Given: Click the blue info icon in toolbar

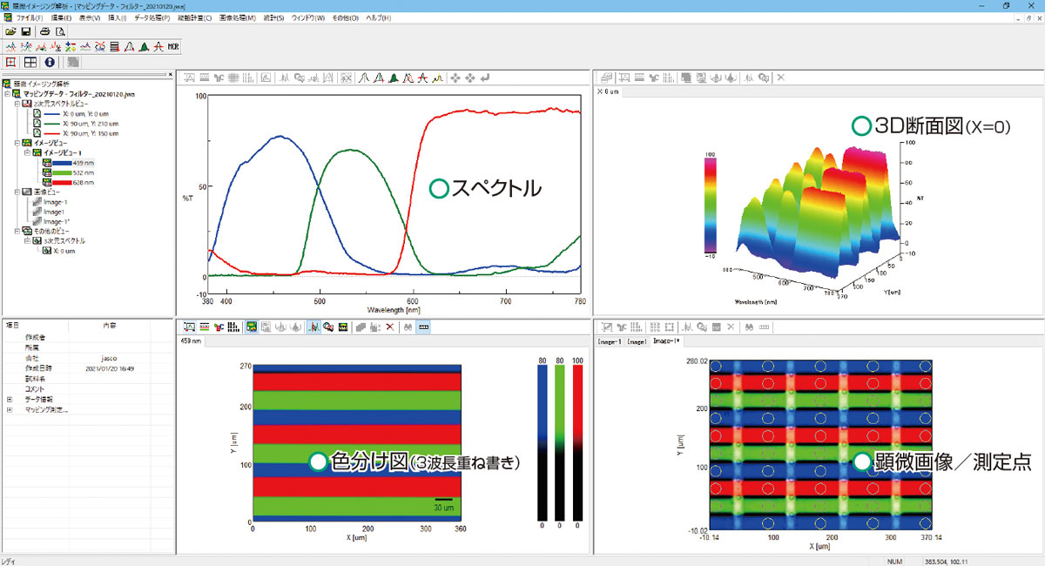Looking at the screenshot, I should (49, 63).
